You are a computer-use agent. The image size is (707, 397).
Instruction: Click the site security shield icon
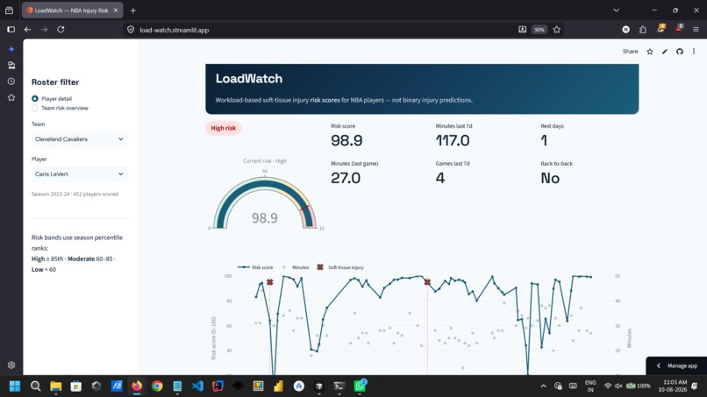click(131, 30)
